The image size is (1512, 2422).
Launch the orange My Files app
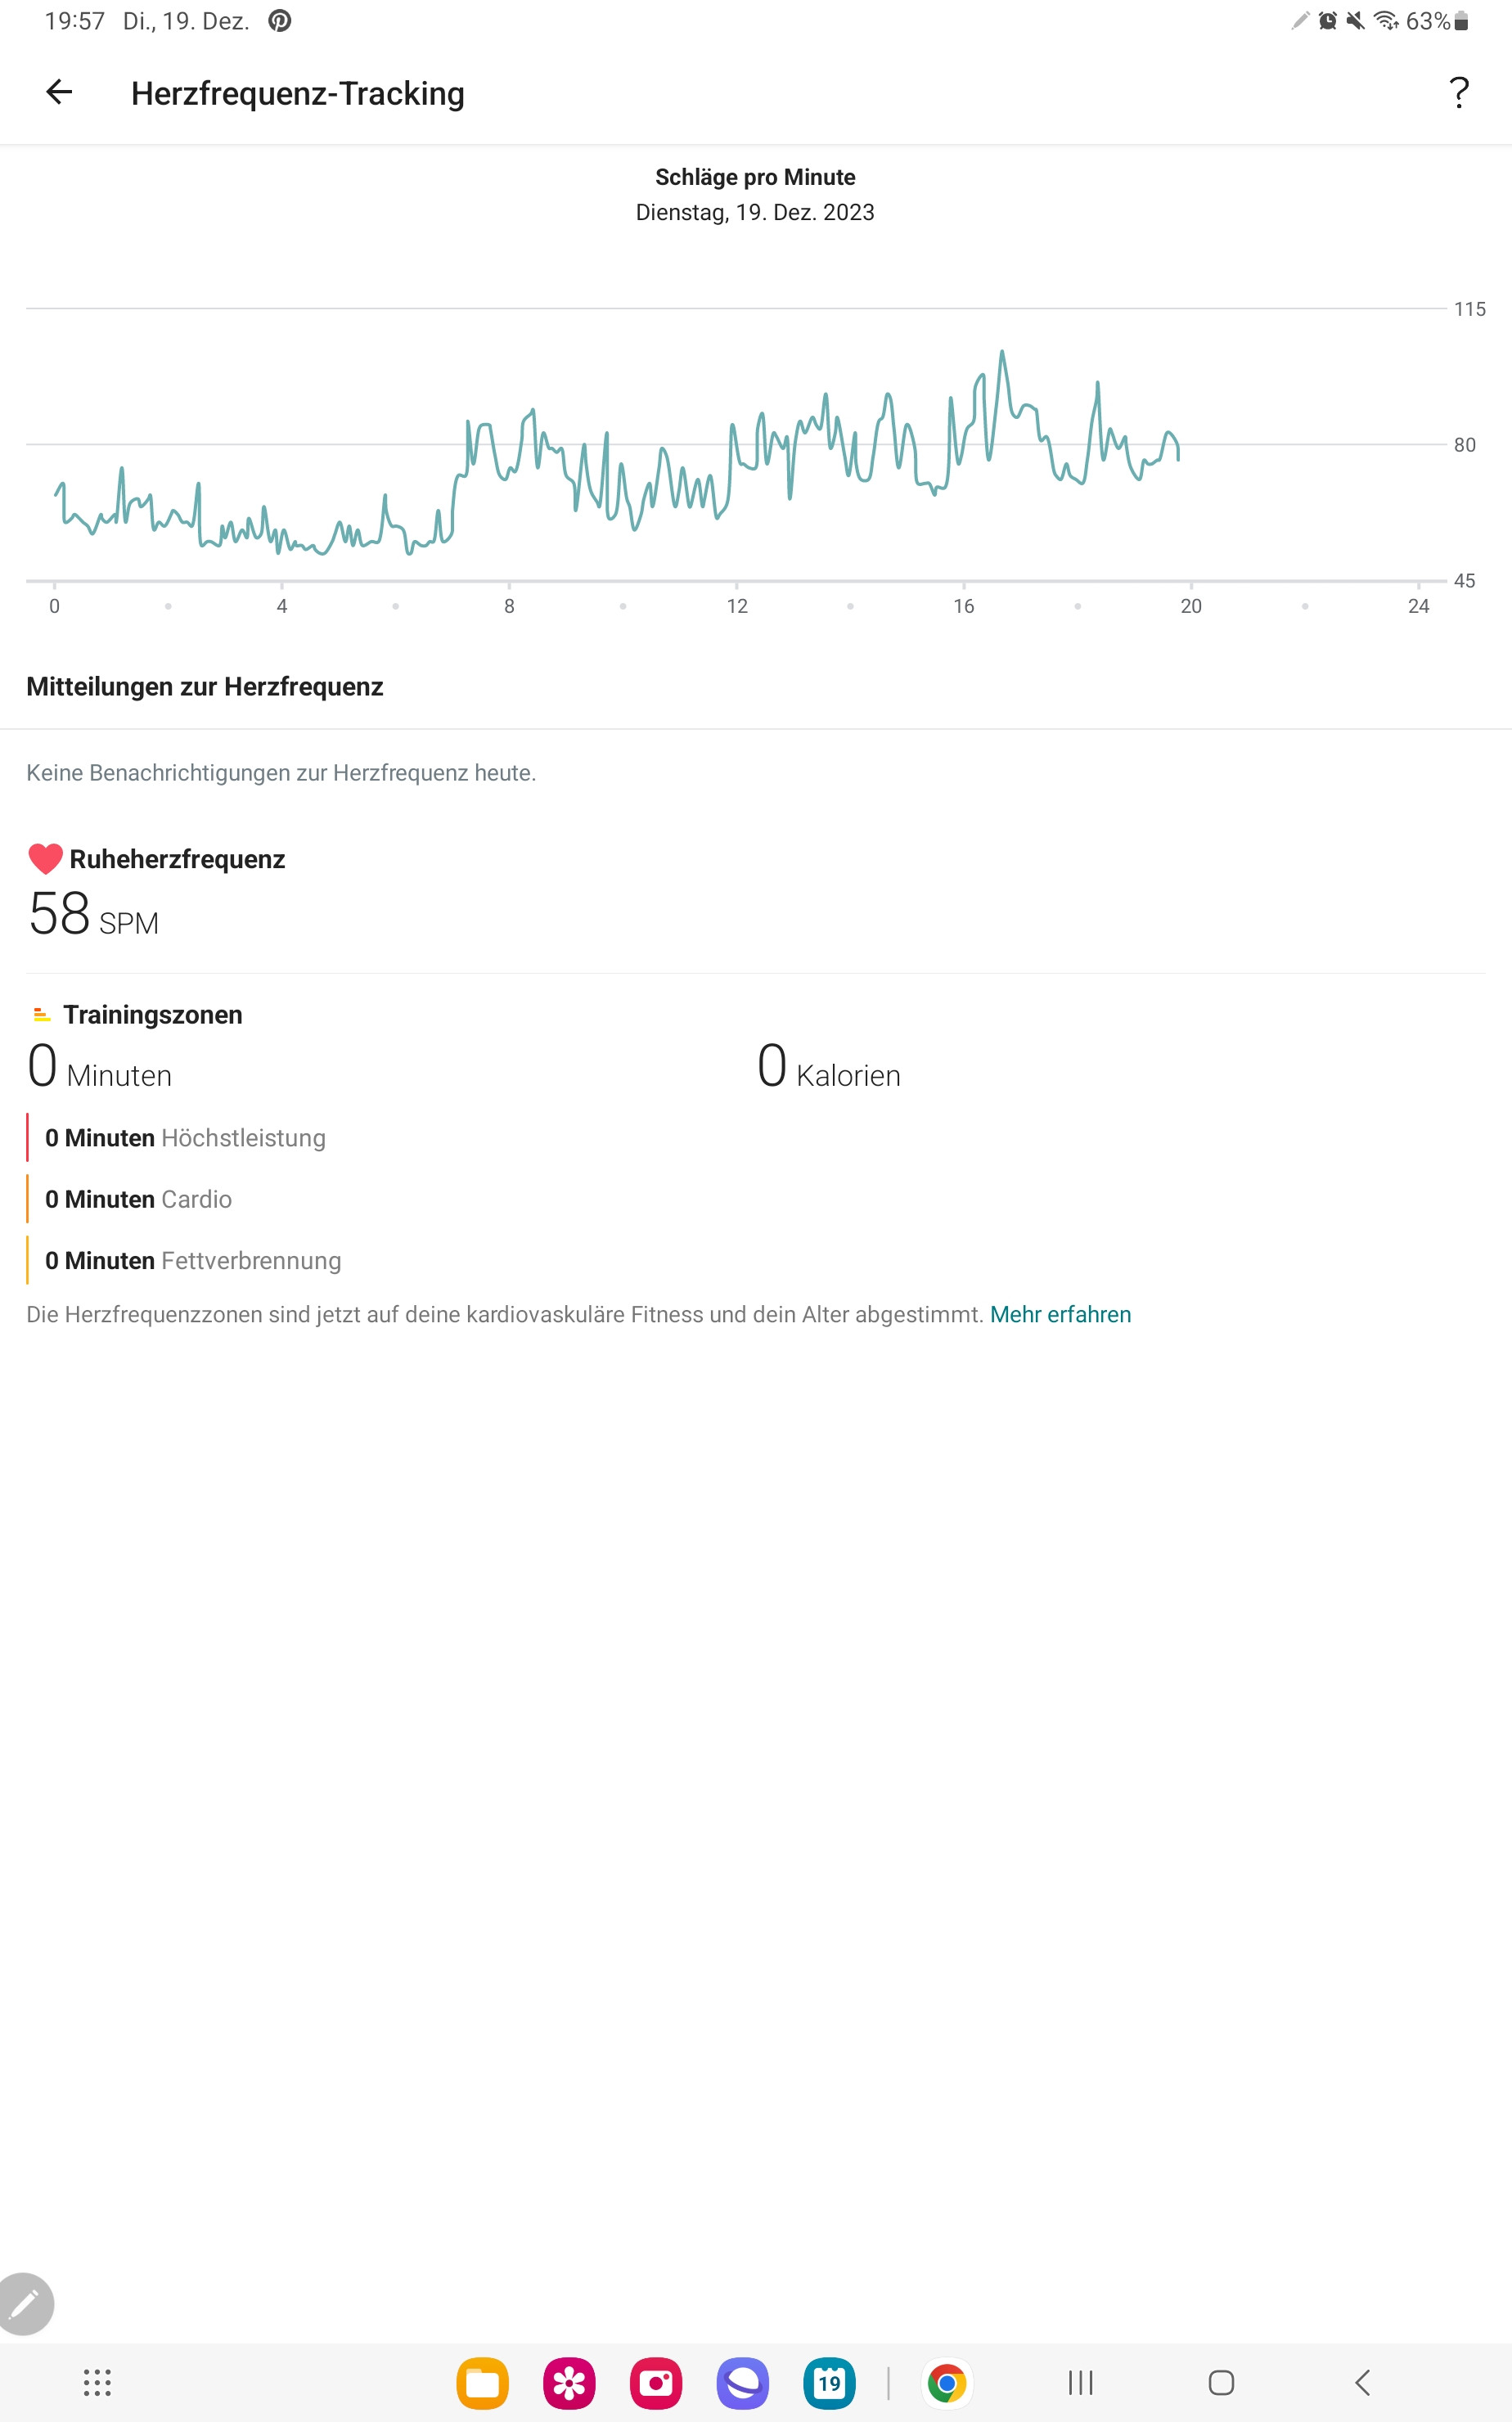tap(482, 2383)
